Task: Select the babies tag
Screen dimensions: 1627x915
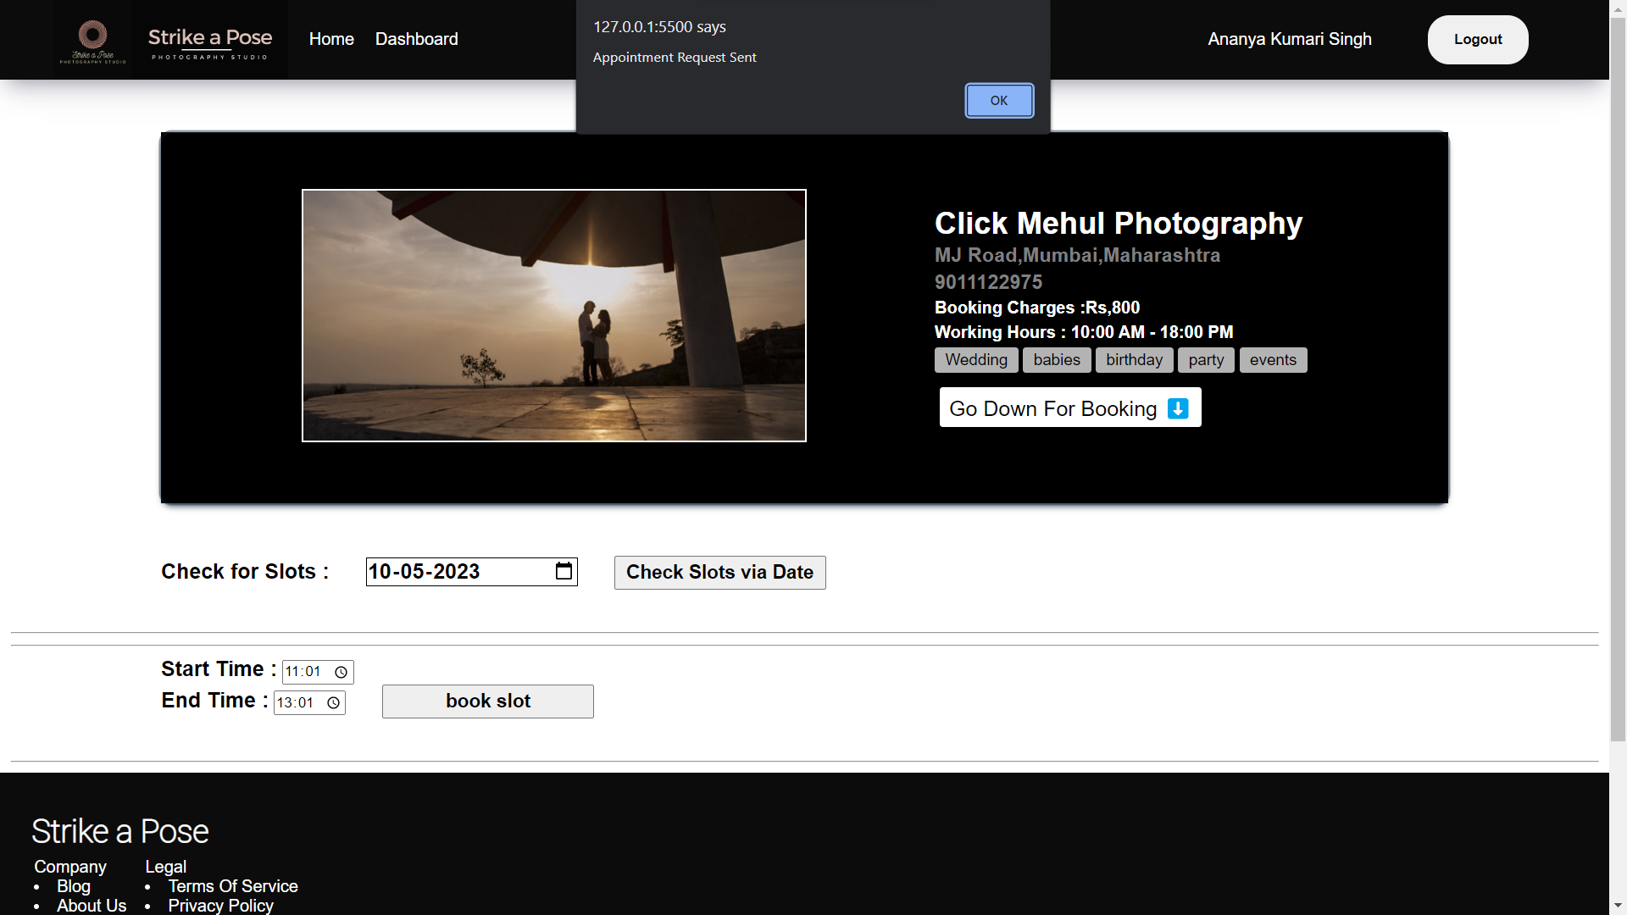Action: pos(1057,360)
